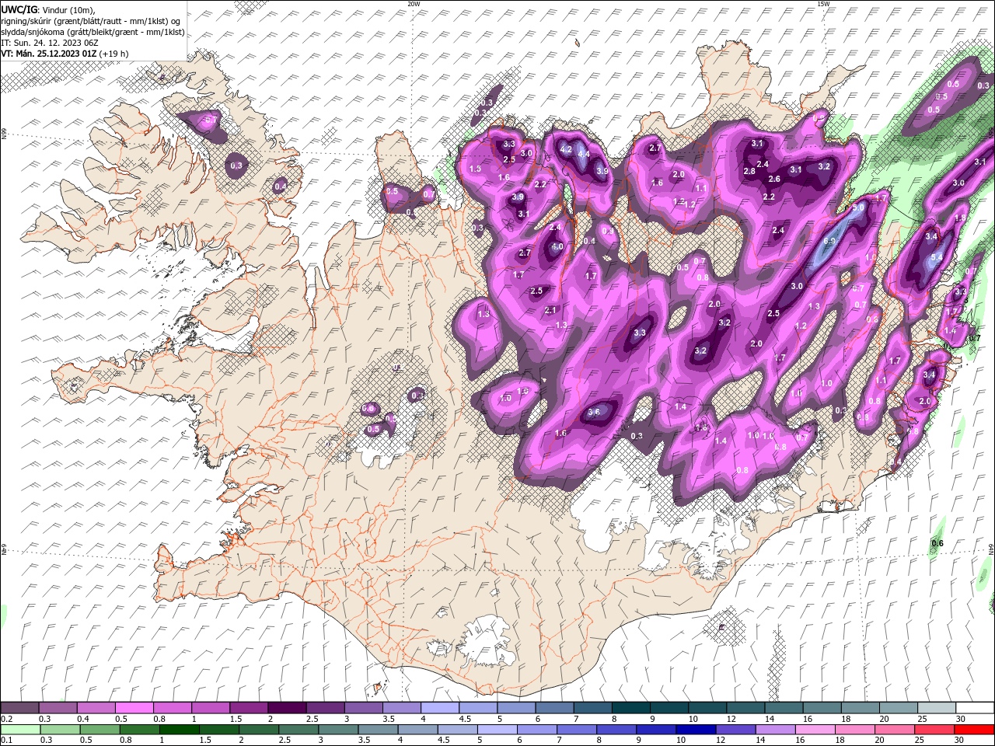This screenshot has height=746, width=995.
Task: Pick the lower legend pale green swatch labeled 0.1
Action: [x=20, y=729]
